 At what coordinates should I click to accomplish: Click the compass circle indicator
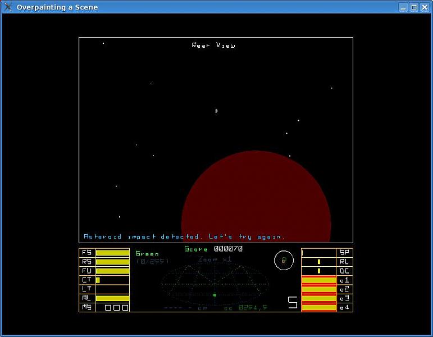pos(284,260)
